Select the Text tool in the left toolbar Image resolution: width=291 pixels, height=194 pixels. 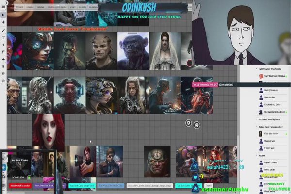[3, 38]
